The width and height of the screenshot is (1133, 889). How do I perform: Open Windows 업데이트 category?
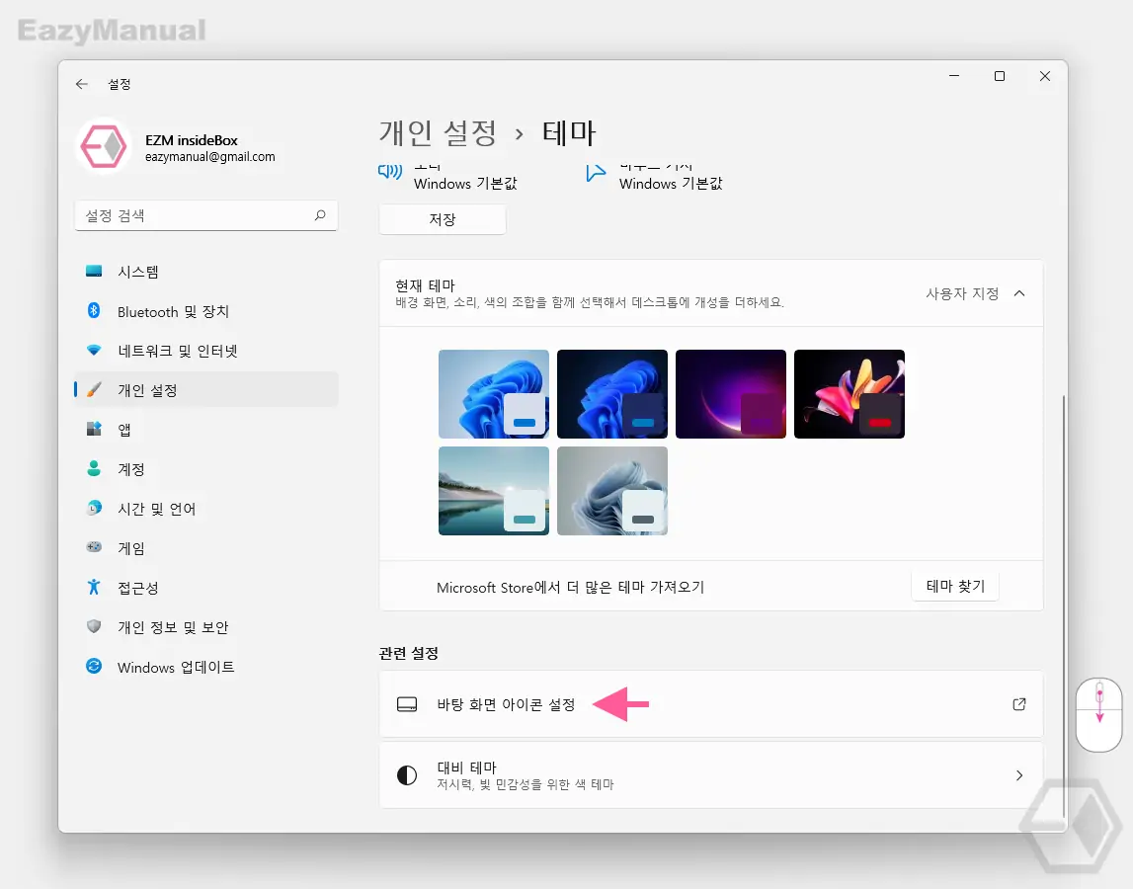pyautogui.click(x=205, y=667)
